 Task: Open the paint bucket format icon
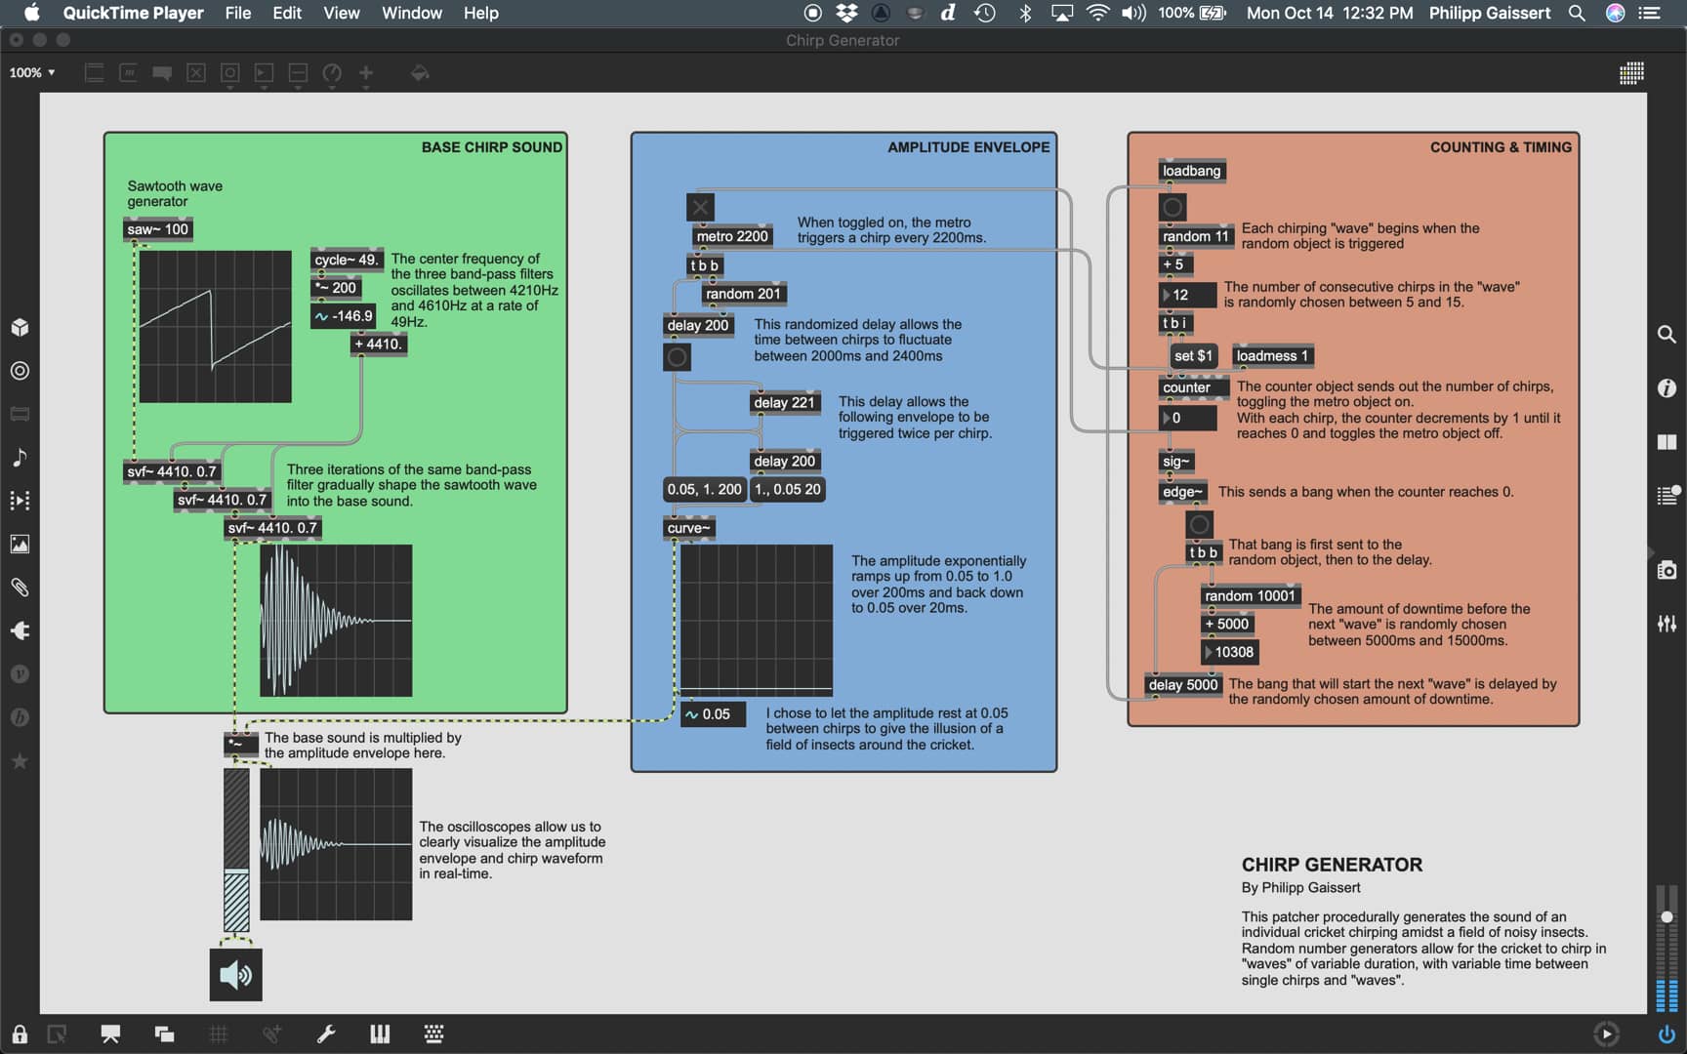point(420,73)
